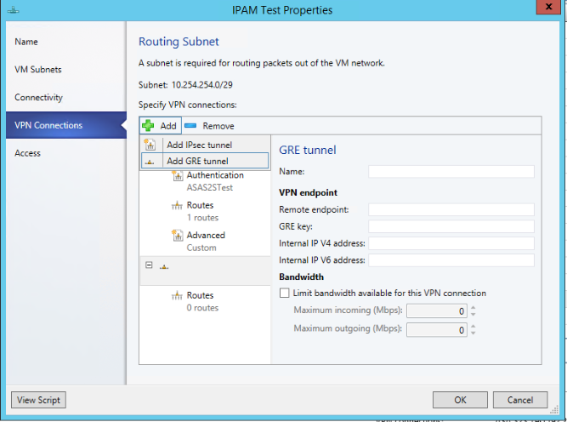The image size is (567, 422).
Task: Decrease the Maximum outgoing Mbps value
Action: [473, 334]
